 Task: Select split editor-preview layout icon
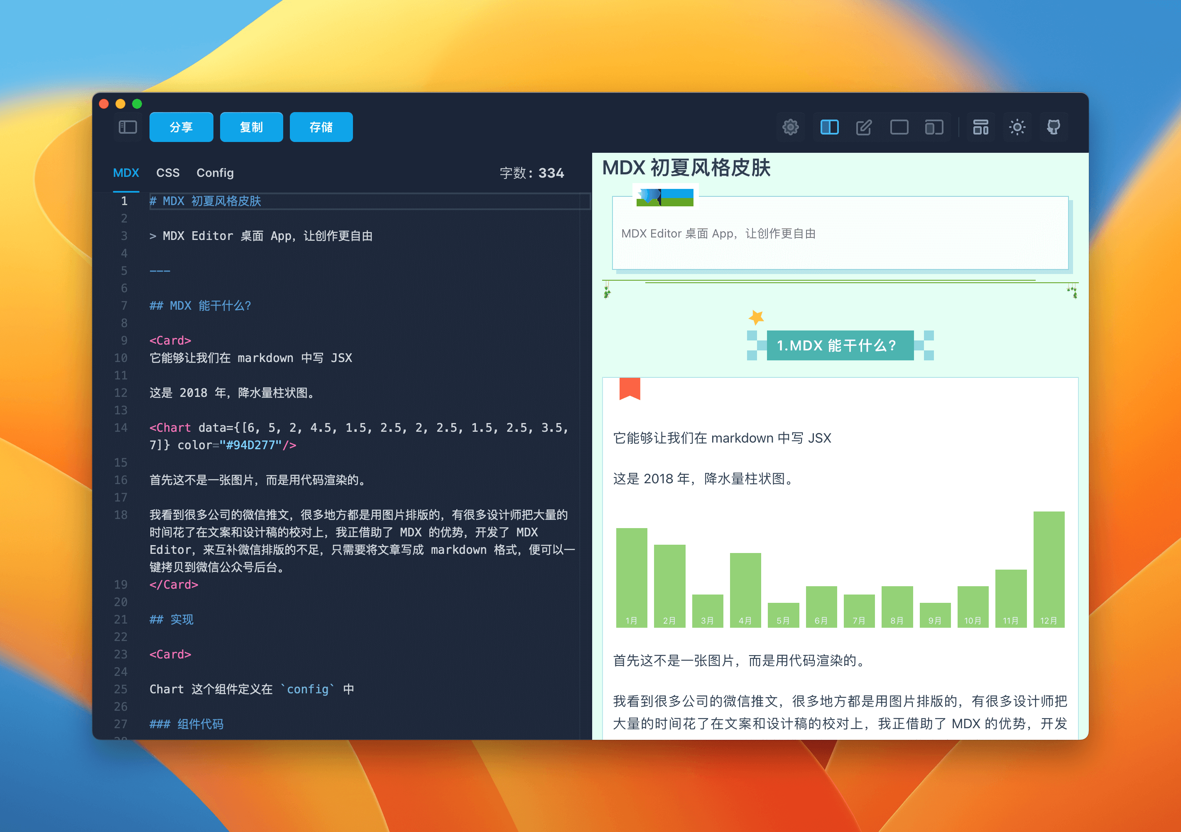pos(829,127)
